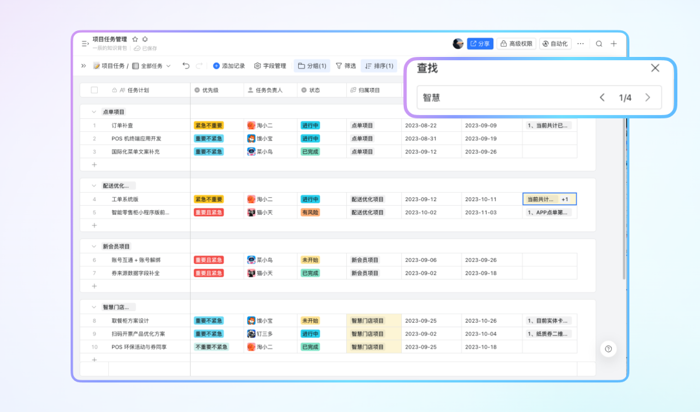Click the redo arrow icon

[199, 66]
